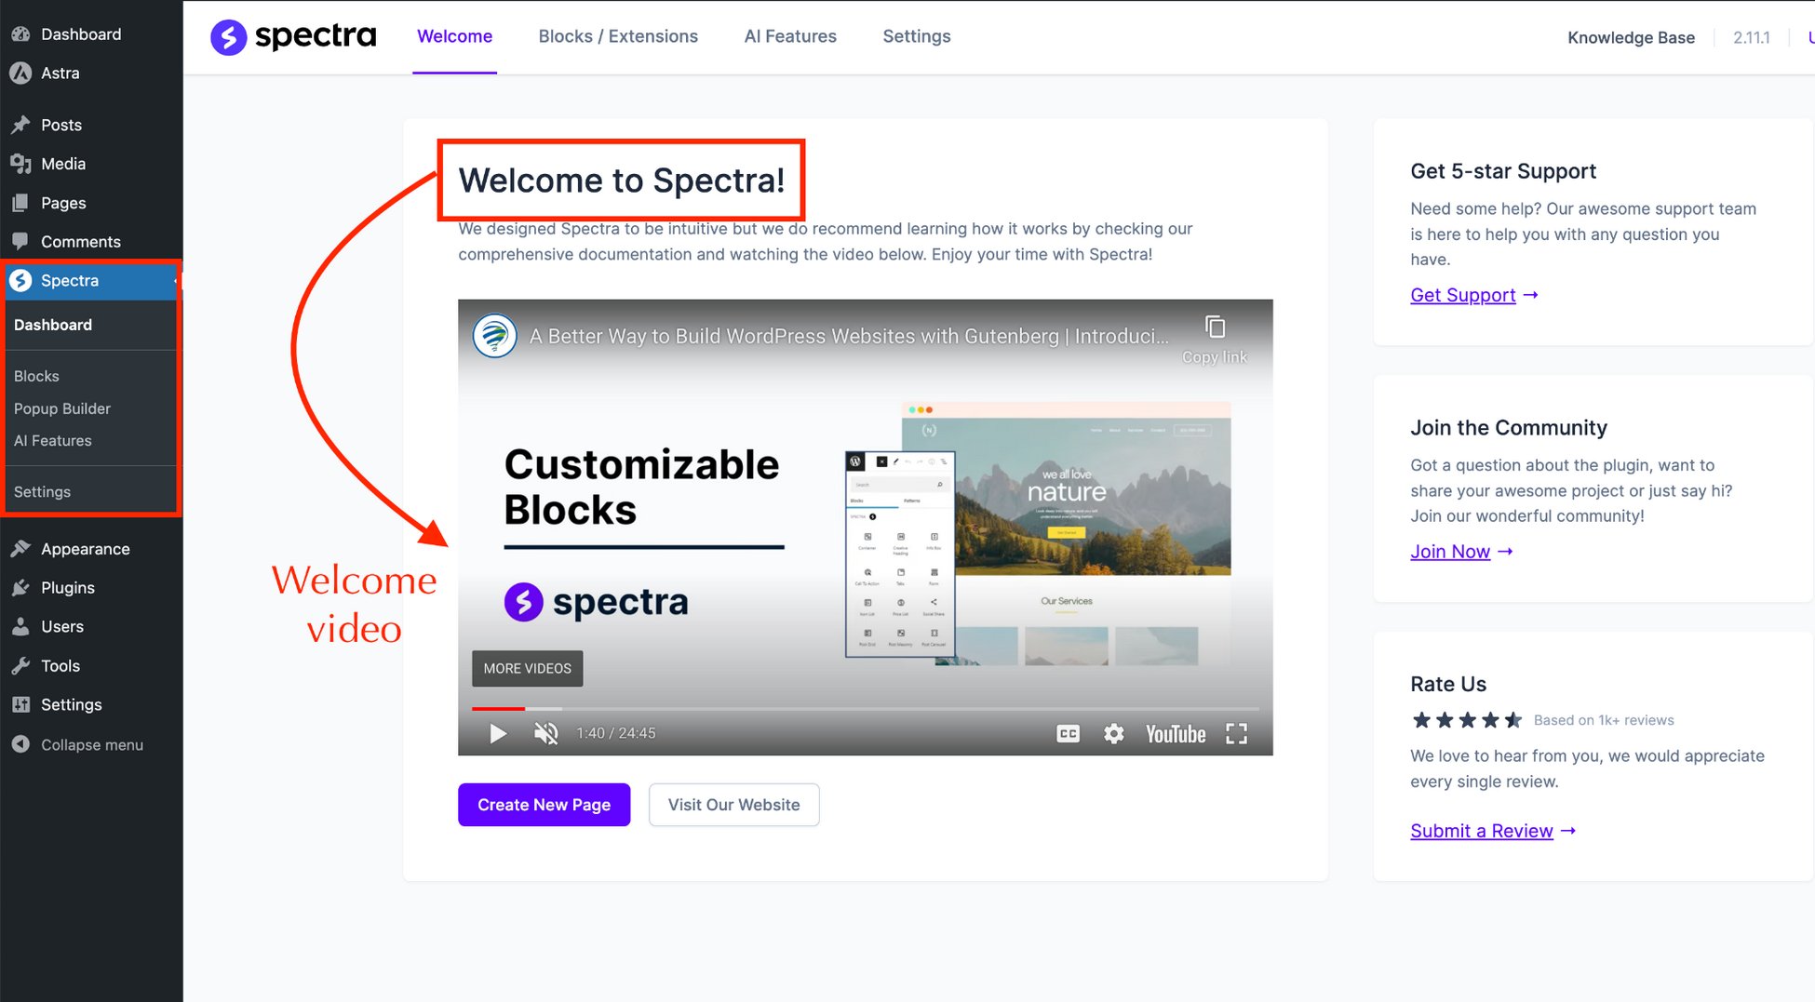Click the WordPress Settings sliders icon
Image resolution: width=1815 pixels, height=1002 pixels.
[x=20, y=705]
